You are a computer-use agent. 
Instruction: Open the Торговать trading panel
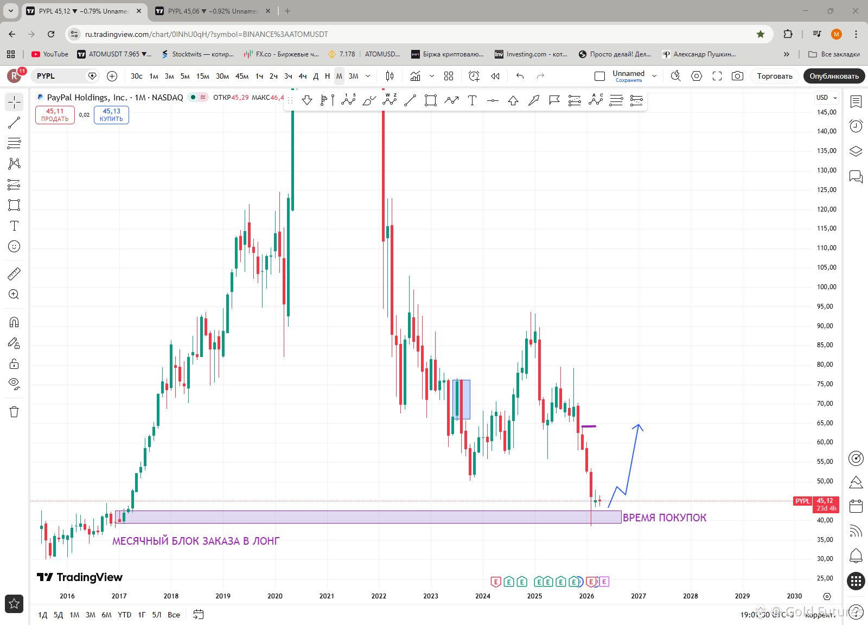775,76
